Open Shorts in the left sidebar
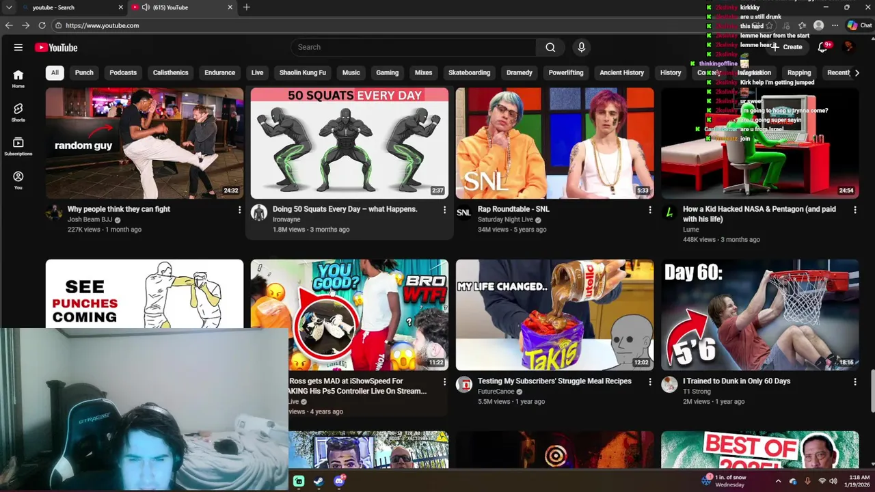This screenshot has height=492, width=875. (18, 112)
